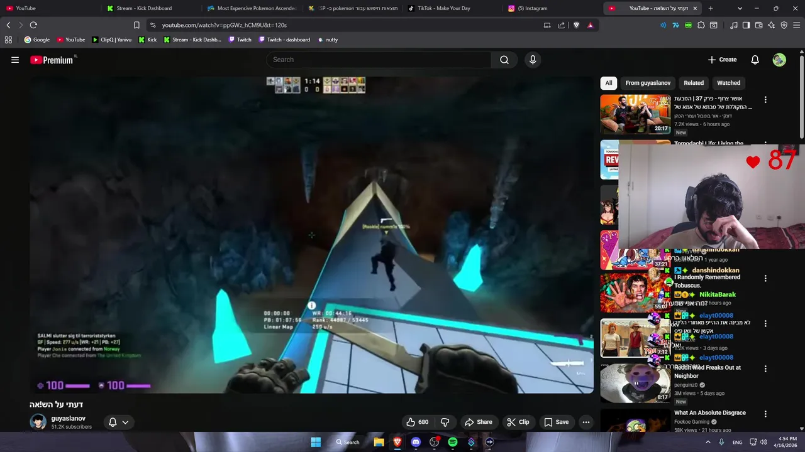Click the Clip button
Screen dimensions: 805x452
pos(518,422)
